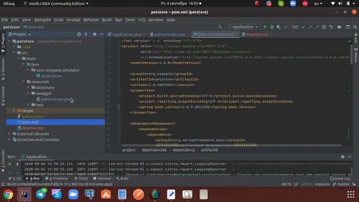Click the editor horizontal scrollbar

coord(231,145)
